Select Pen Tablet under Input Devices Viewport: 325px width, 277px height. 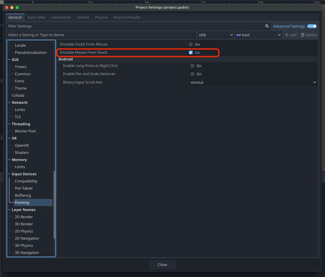pyautogui.click(x=24, y=188)
